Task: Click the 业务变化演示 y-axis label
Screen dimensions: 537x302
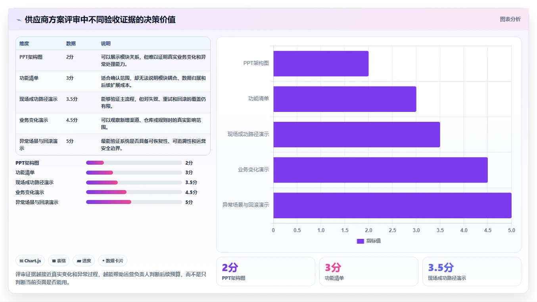Action: [253, 170]
